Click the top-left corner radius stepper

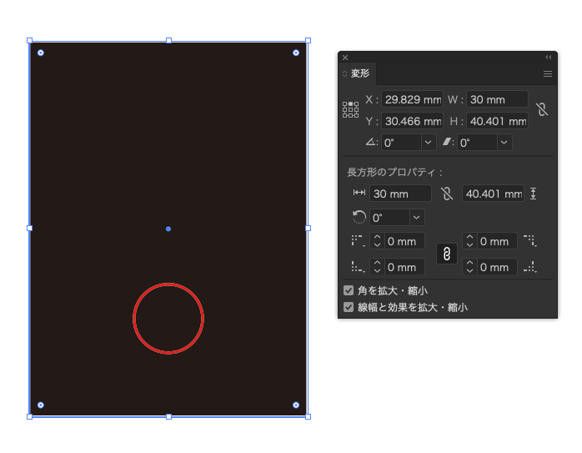tap(377, 241)
